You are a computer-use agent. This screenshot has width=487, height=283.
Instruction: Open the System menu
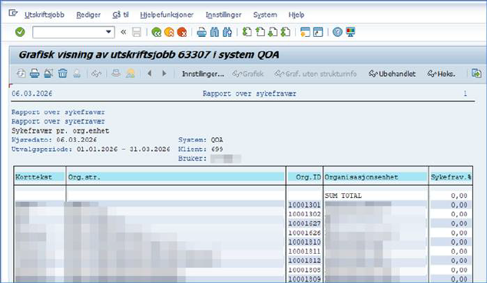265,15
